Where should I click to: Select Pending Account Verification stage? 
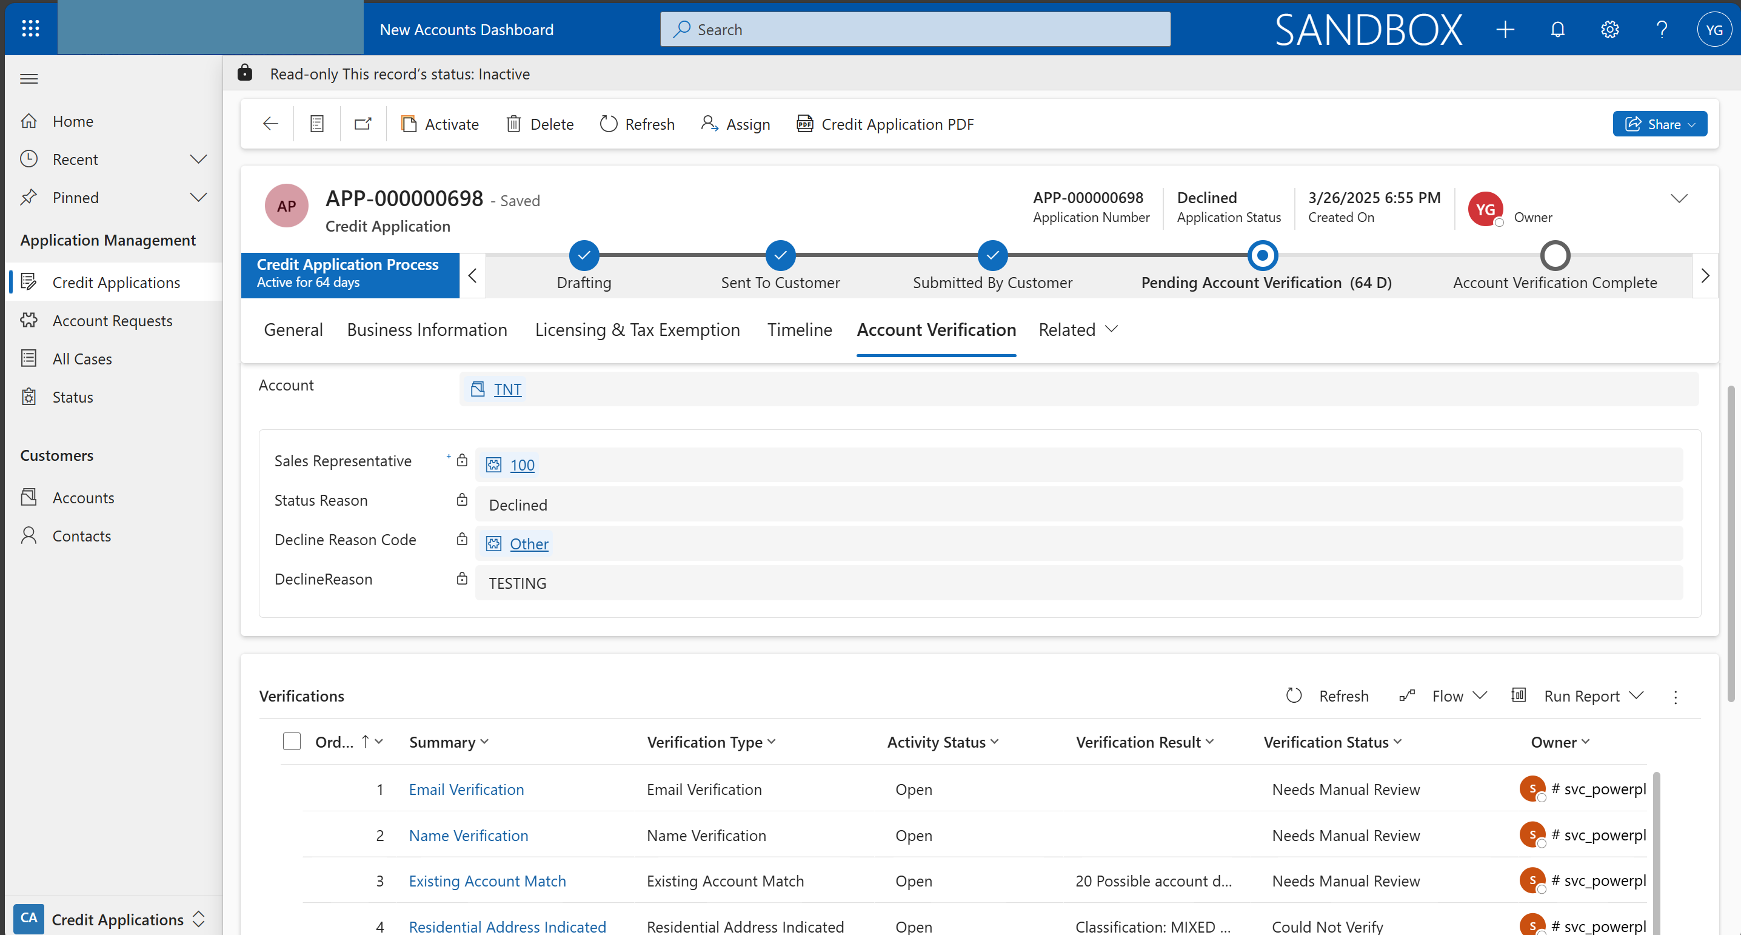(x=1263, y=255)
